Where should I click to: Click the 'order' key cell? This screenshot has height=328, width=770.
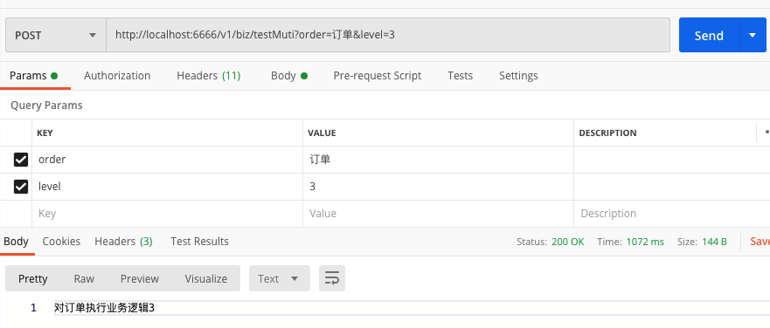[168, 160]
